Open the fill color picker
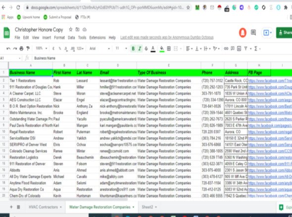 [x=162, y=49]
